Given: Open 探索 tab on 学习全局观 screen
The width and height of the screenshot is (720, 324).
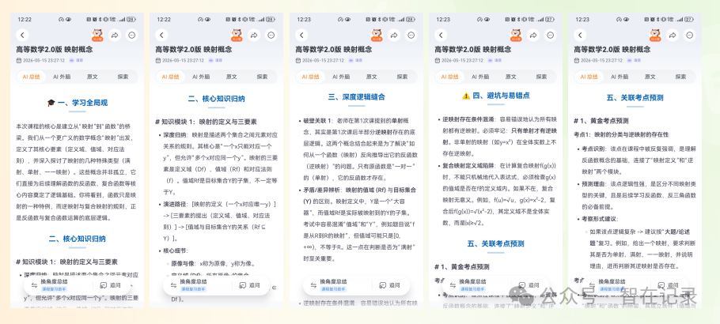Looking at the screenshot, I should coord(123,77).
